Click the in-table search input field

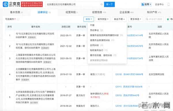click(x=154, y=19)
